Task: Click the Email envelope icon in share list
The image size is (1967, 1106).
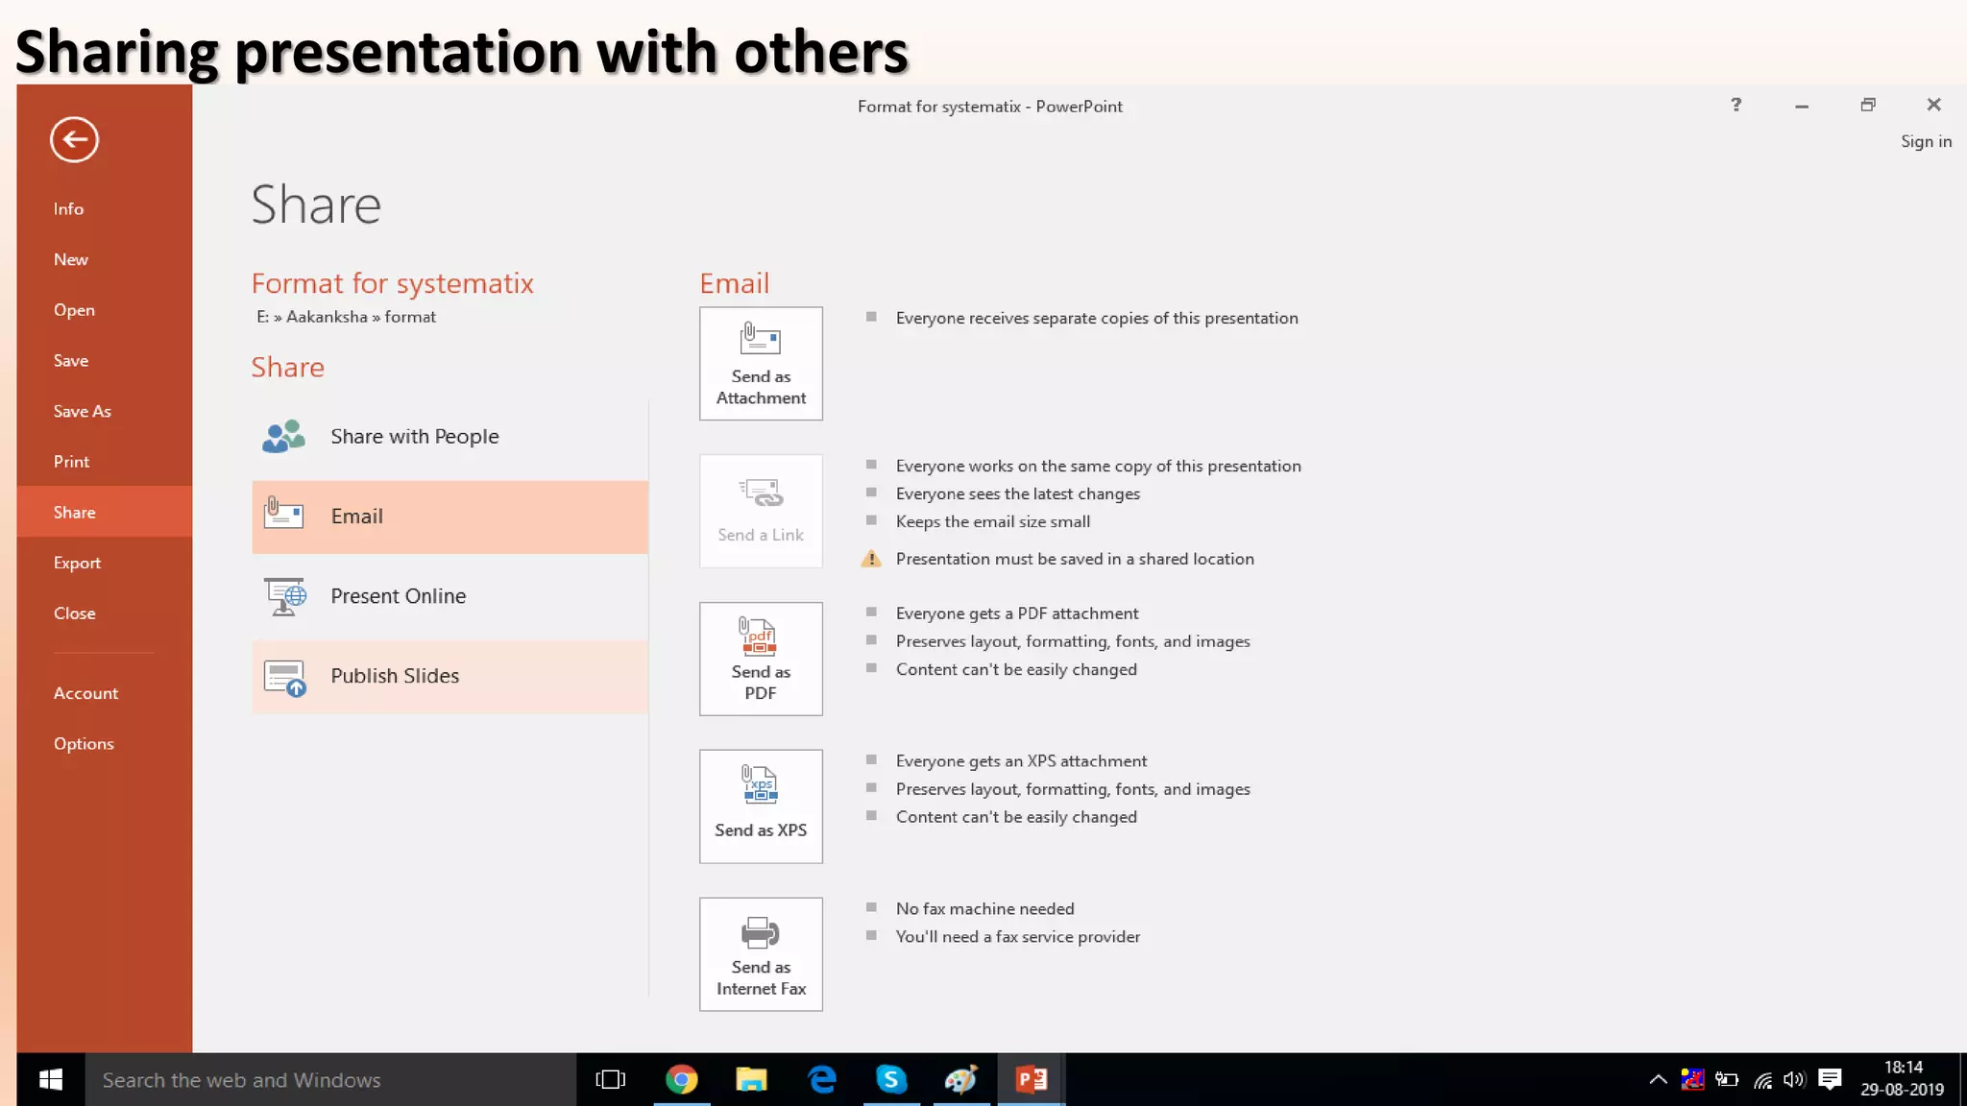Action: 283,514
